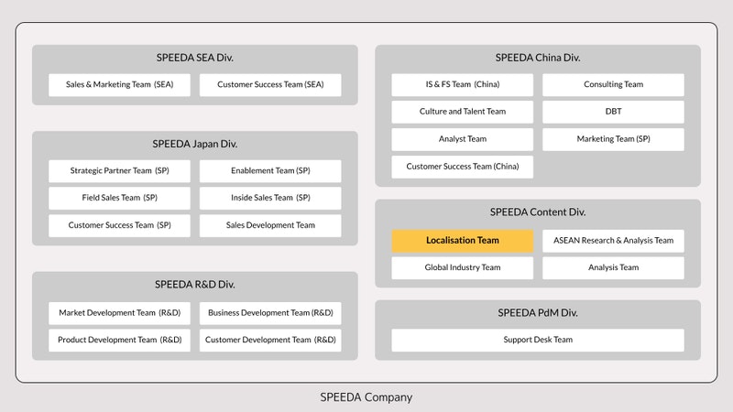Select Customer Success Team (China) box

tap(463, 167)
